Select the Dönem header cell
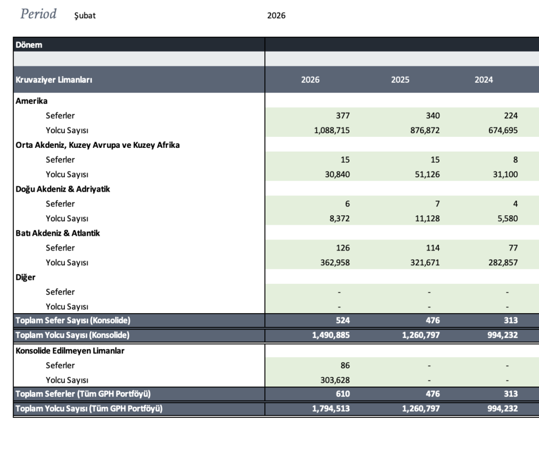539x450 pixels. point(29,45)
